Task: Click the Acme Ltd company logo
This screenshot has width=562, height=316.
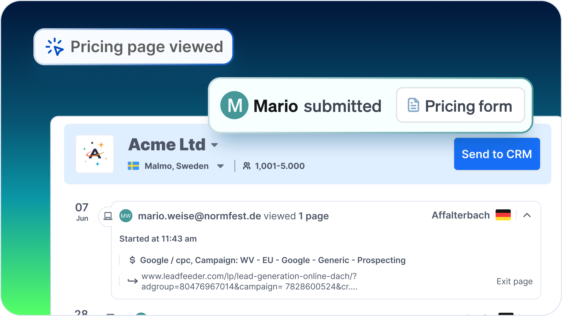Action: pos(95,154)
